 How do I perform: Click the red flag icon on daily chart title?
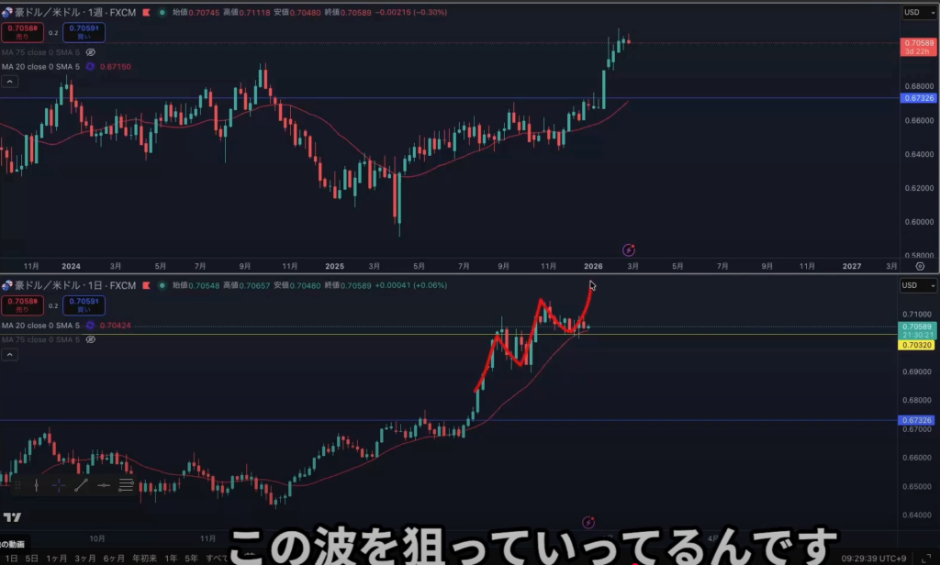(146, 285)
